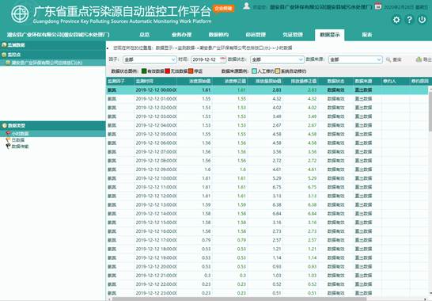Open the calendar icon in date field
This screenshot has width=432, height=301.
(x=222, y=59)
